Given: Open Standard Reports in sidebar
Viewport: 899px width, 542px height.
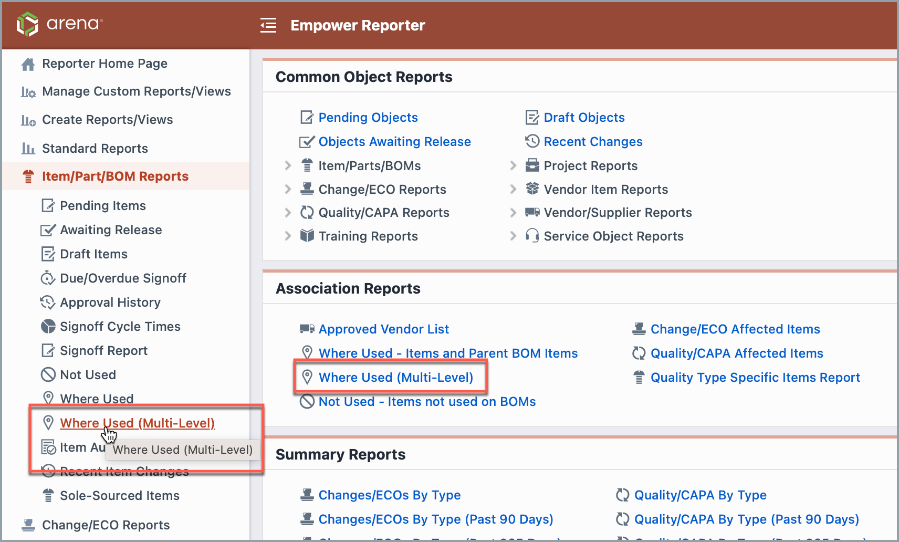Looking at the screenshot, I should click(95, 148).
